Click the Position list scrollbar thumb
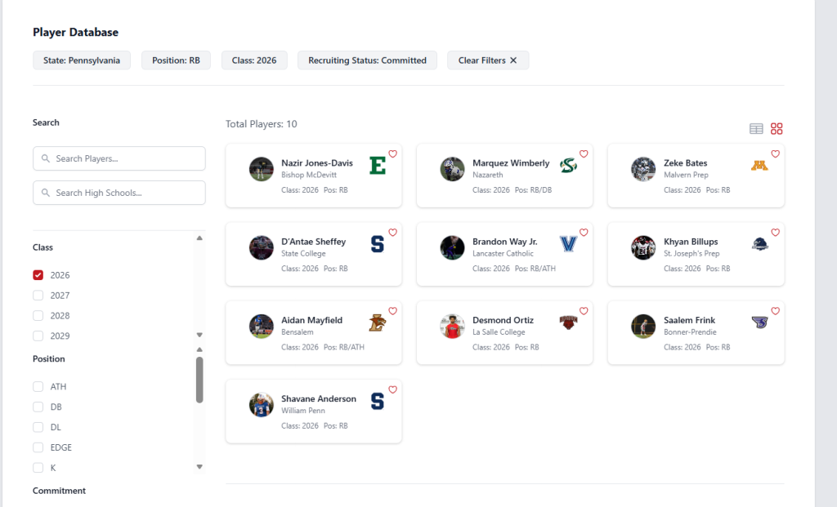This screenshot has height=507, width=837. (x=199, y=379)
